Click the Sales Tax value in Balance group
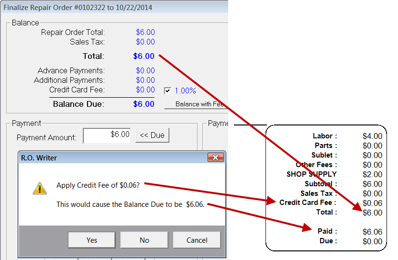Screen dimensions: 398x260 pos(145,42)
